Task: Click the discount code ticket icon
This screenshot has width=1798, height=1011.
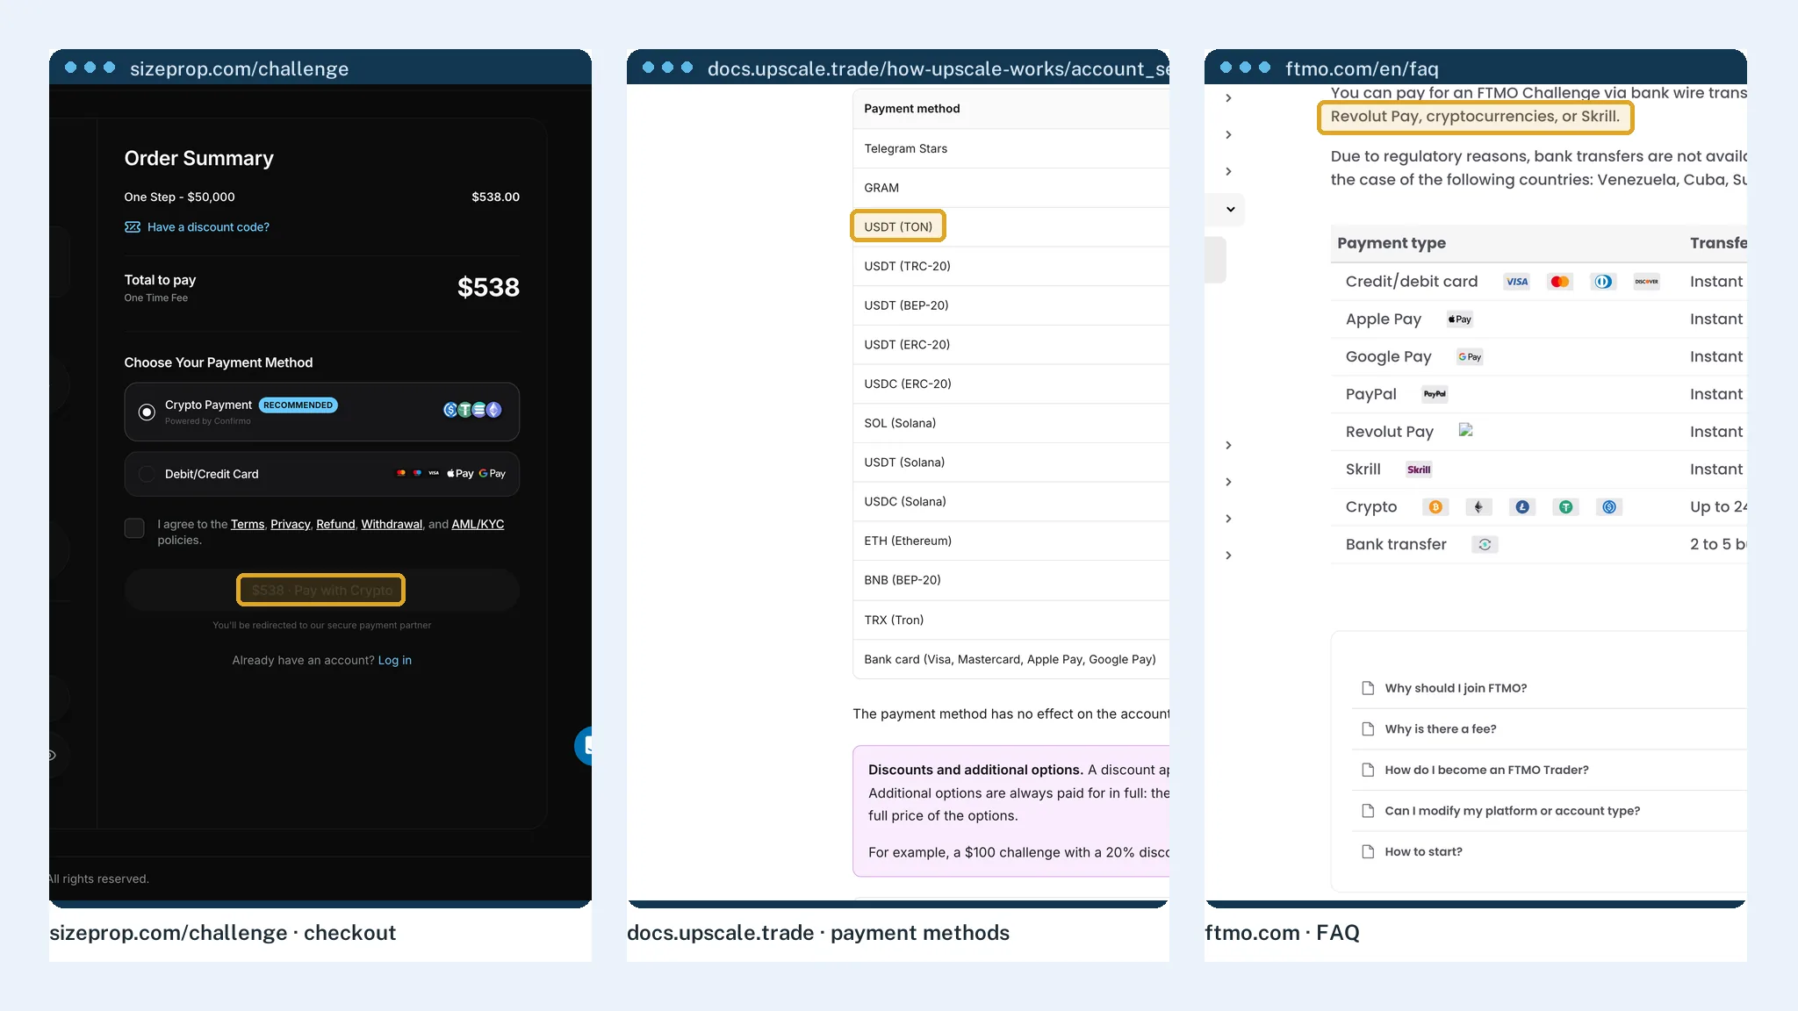Action: (133, 227)
